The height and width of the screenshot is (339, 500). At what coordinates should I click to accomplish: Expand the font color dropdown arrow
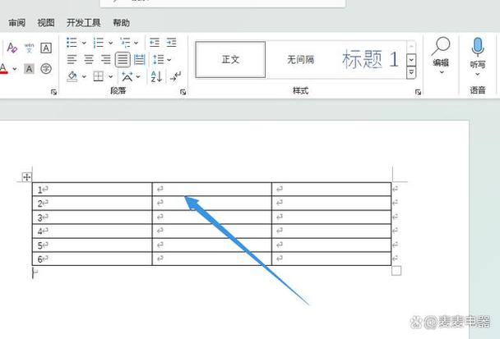pyautogui.click(x=15, y=69)
